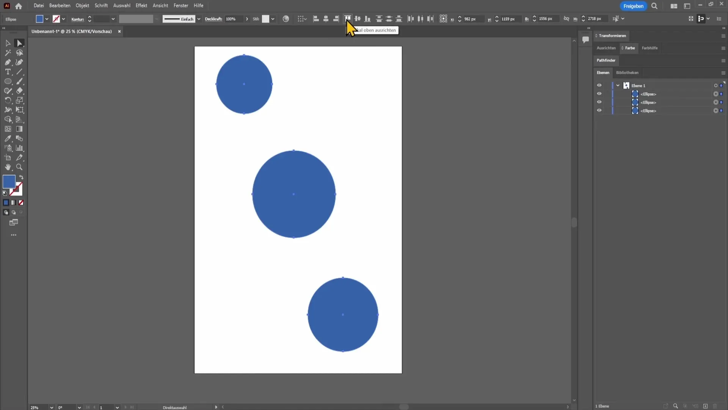Open the Bearbeiten menu

coord(60,6)
